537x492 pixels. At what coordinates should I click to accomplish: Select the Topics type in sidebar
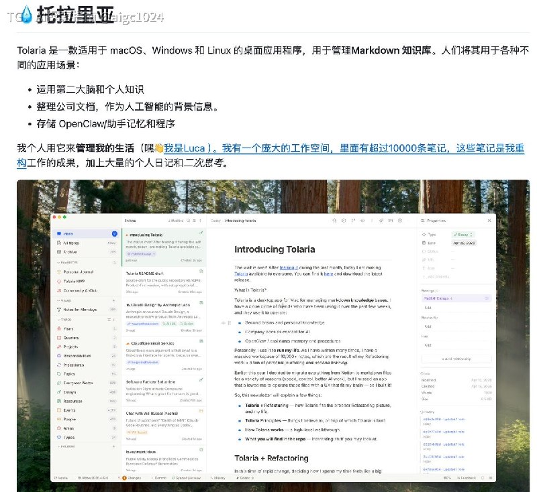point(87,374)
